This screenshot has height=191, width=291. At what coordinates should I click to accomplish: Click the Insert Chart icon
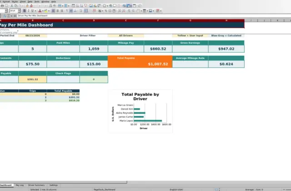pos(95,6)
